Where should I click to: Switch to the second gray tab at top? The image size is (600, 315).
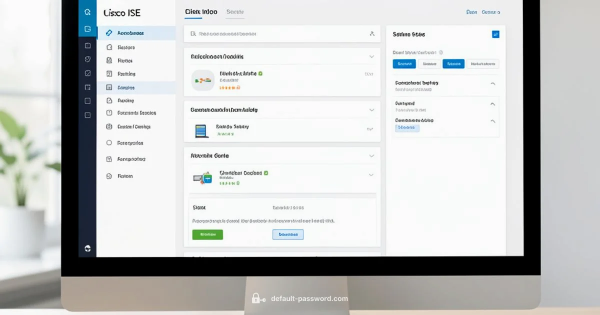(235, 11)
